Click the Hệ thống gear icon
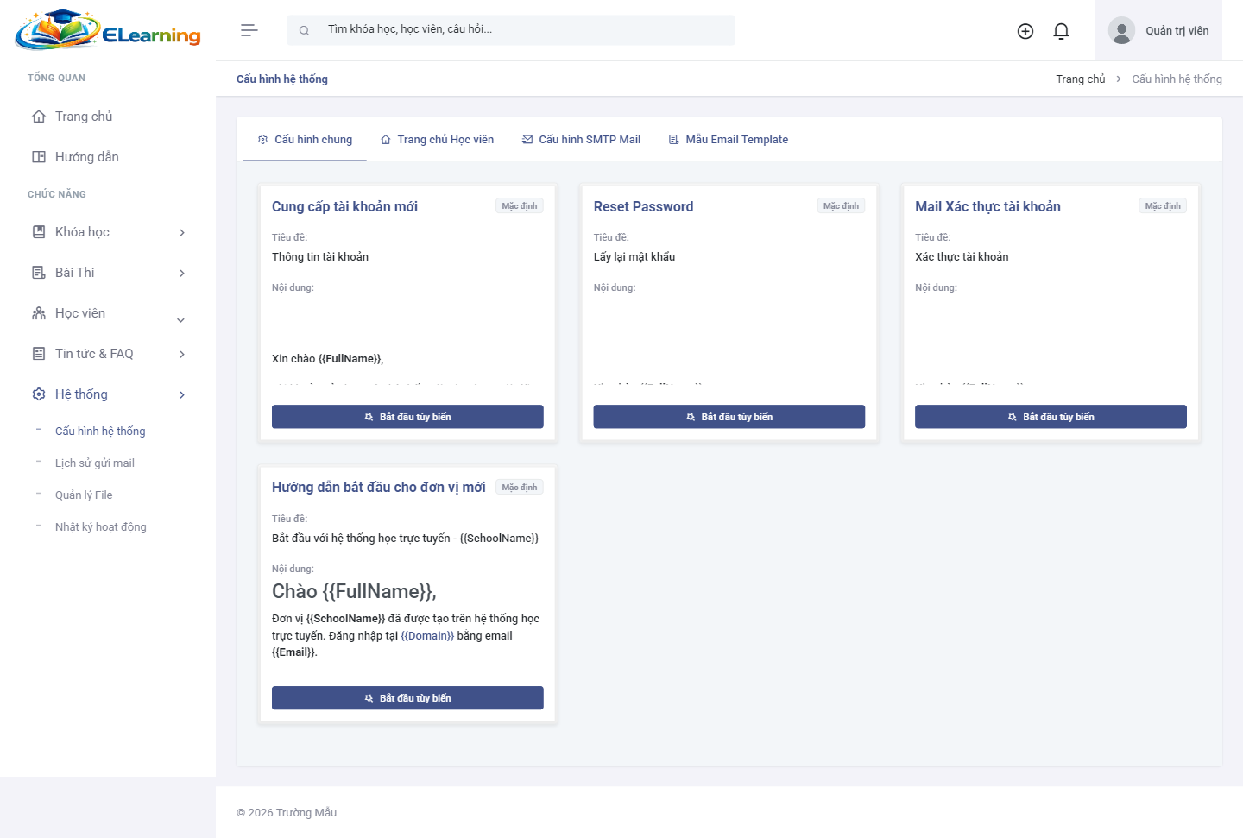1243x838 pixels. 39,394
